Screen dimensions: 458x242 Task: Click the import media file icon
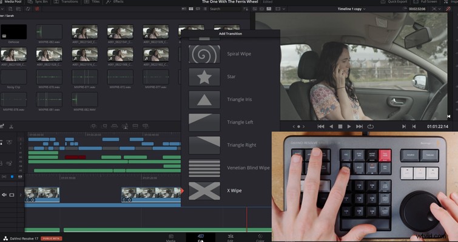10,9
